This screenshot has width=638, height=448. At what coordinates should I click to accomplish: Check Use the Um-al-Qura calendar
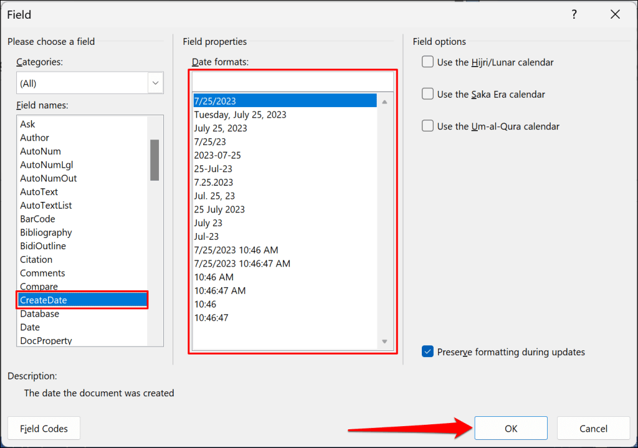point(428,126)
